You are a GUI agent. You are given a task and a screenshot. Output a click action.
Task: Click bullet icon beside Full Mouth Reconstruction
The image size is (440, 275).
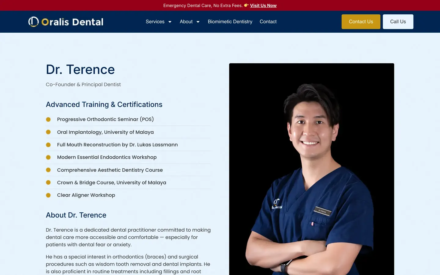[48, 145]
